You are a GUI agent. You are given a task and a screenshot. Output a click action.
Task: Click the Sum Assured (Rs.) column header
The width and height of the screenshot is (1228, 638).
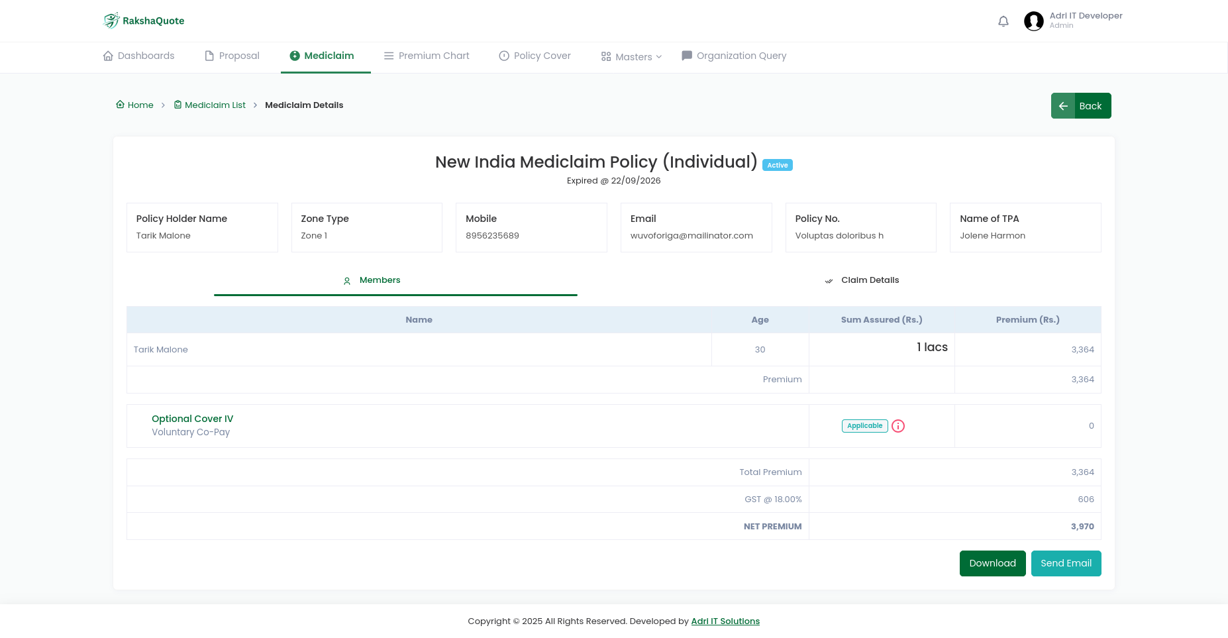click(882, 320)
